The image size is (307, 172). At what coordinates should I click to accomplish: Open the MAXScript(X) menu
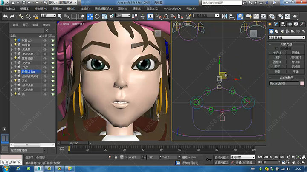coord(172,8)
